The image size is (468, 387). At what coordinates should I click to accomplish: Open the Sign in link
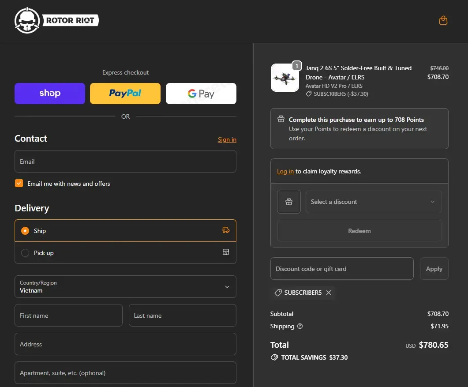pos(227,139)
